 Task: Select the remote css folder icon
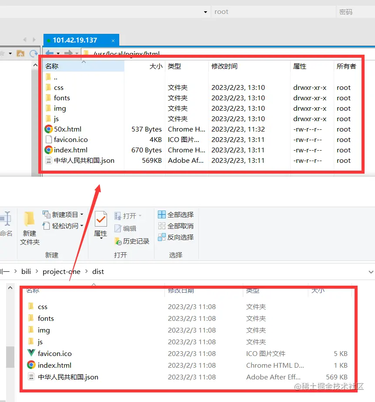[x=48, y=87]
